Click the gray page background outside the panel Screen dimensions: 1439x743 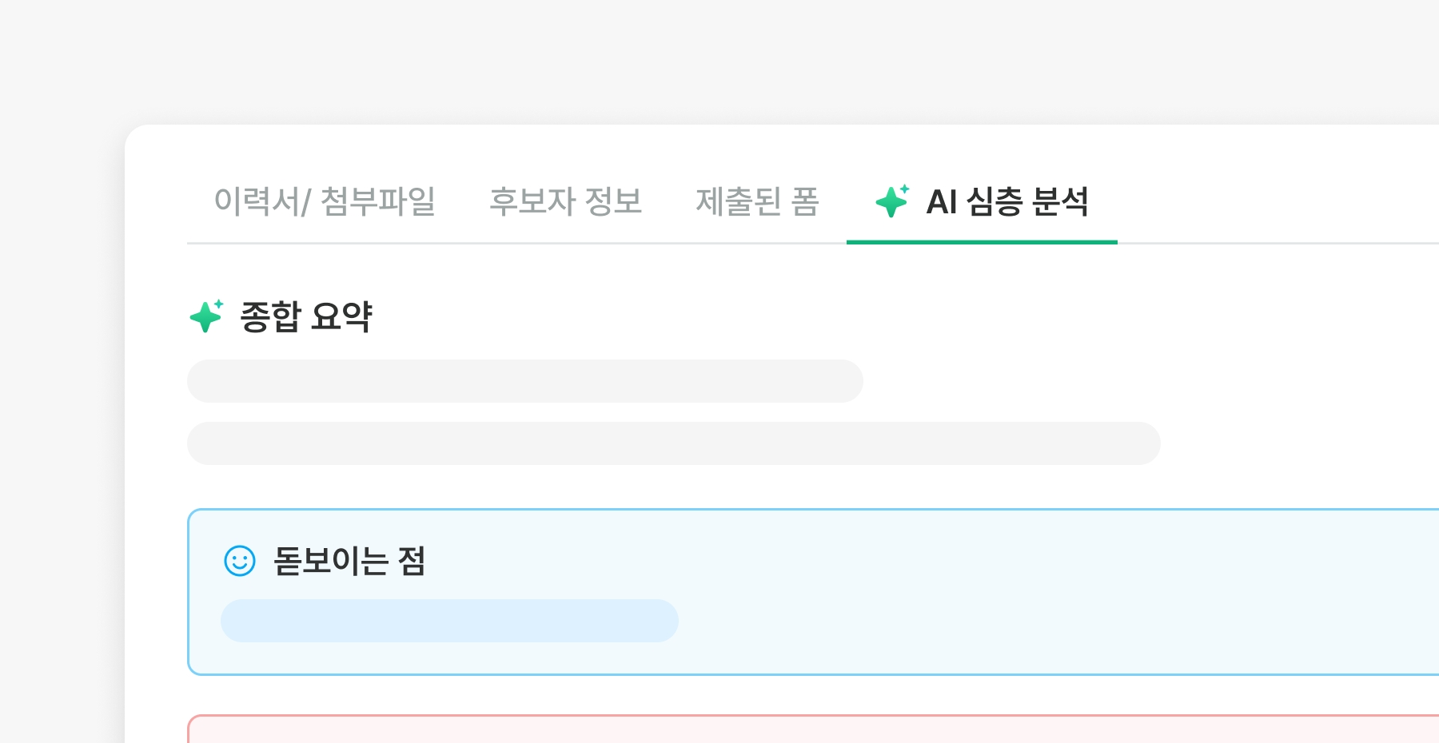point(64,399)
